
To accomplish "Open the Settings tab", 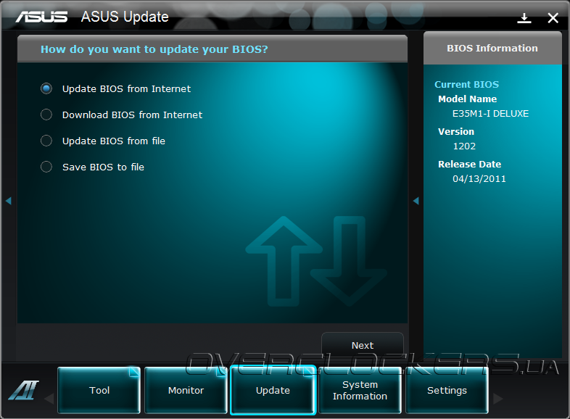I will click(447, 390).
